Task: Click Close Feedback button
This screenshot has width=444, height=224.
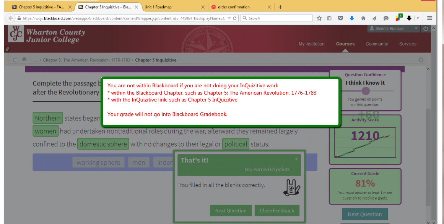Action: tap(277, 211)
